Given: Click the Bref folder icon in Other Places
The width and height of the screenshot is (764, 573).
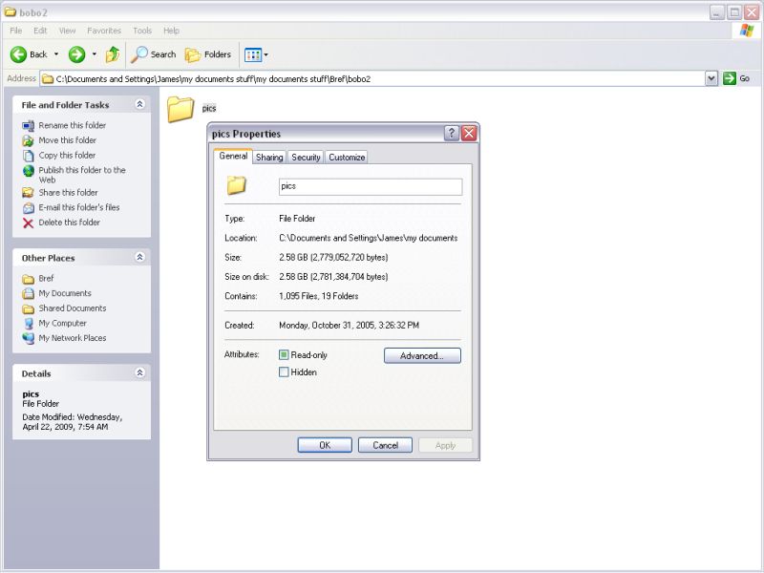Looking at the screenshot, I should coord(29,279).
